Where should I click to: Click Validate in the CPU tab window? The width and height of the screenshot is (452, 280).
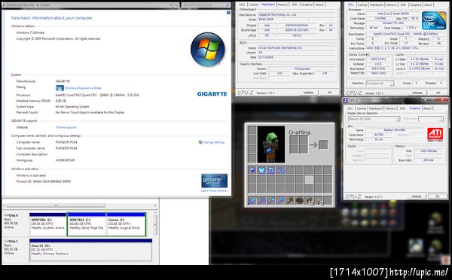click(x=417, y=93)
